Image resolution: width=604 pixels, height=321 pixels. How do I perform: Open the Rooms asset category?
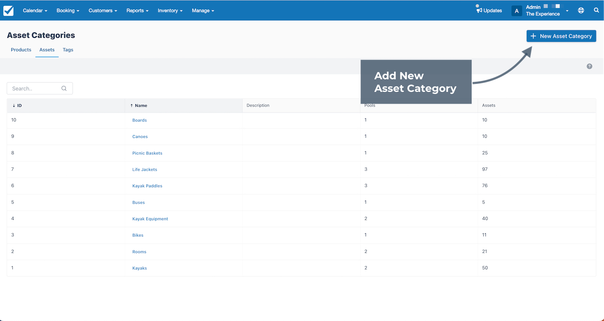(x=139, y=252)
